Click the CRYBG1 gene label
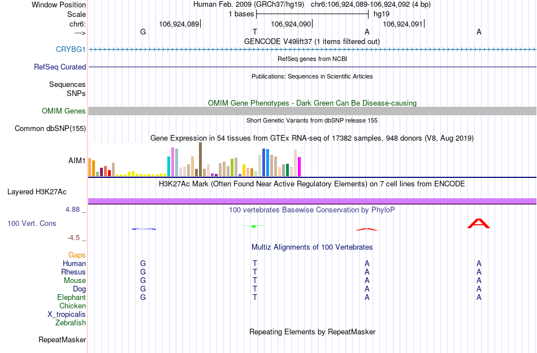Viewport: 537px width, 353px height. pyautogui.click(x=71, y=49)
